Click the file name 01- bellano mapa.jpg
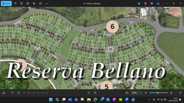184x103 pixels. pos(92,3)
